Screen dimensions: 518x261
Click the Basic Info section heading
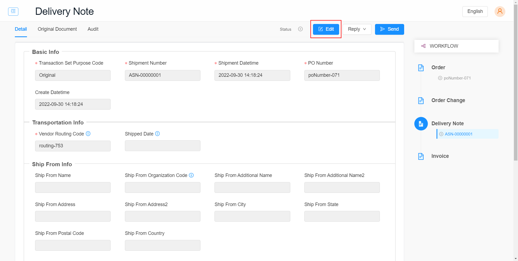[x=46, y=52]
